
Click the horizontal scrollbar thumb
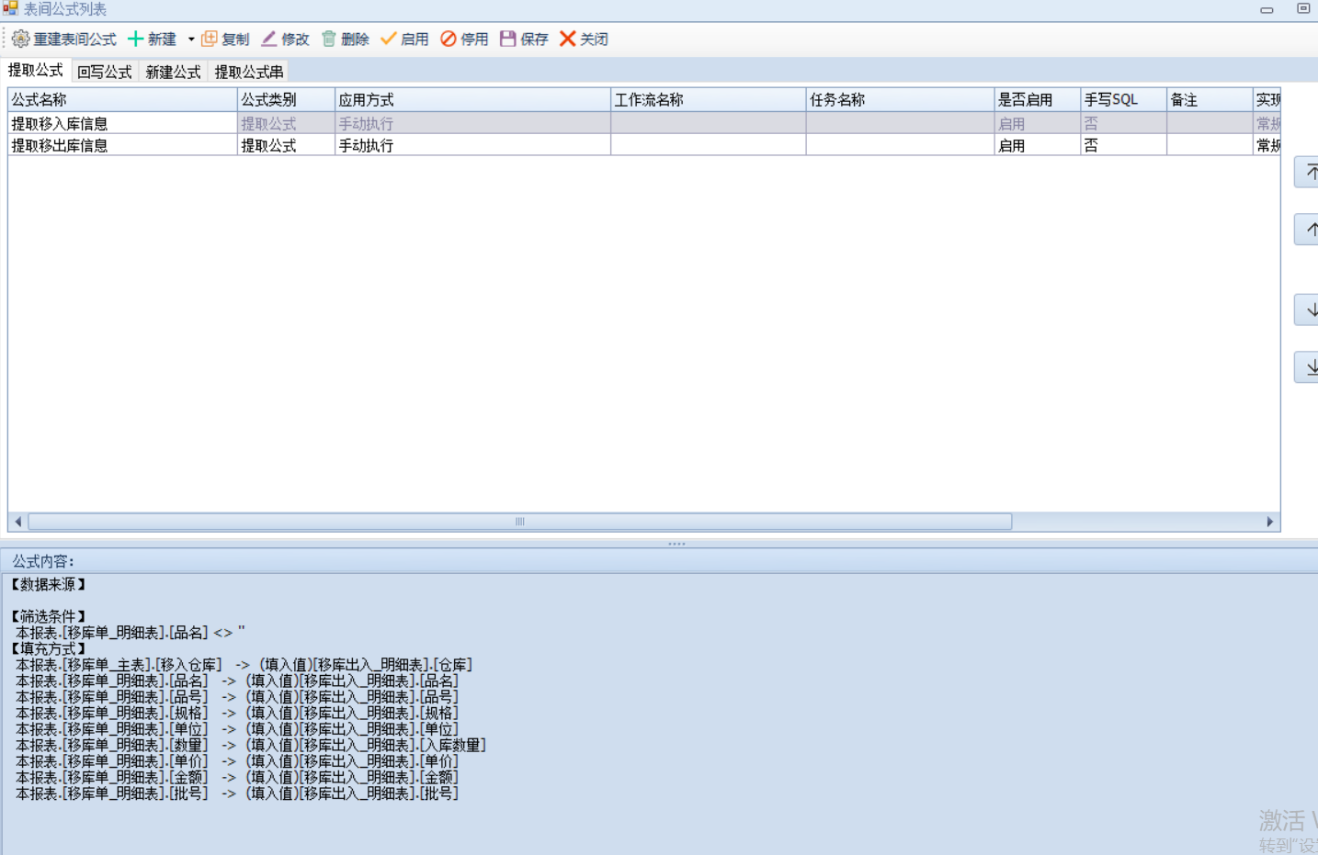(x=520, y=522)
